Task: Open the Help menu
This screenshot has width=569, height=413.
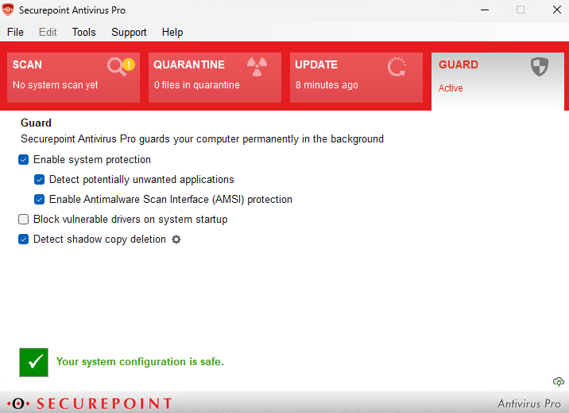Action: 172,33
